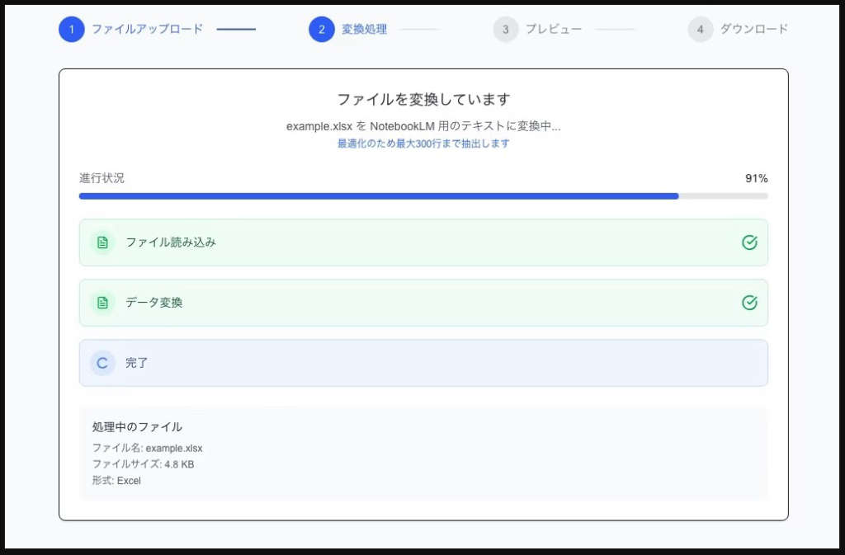Click document icon in データ変換 row
Screen dimensions: 845x555
tap(102, 303)
